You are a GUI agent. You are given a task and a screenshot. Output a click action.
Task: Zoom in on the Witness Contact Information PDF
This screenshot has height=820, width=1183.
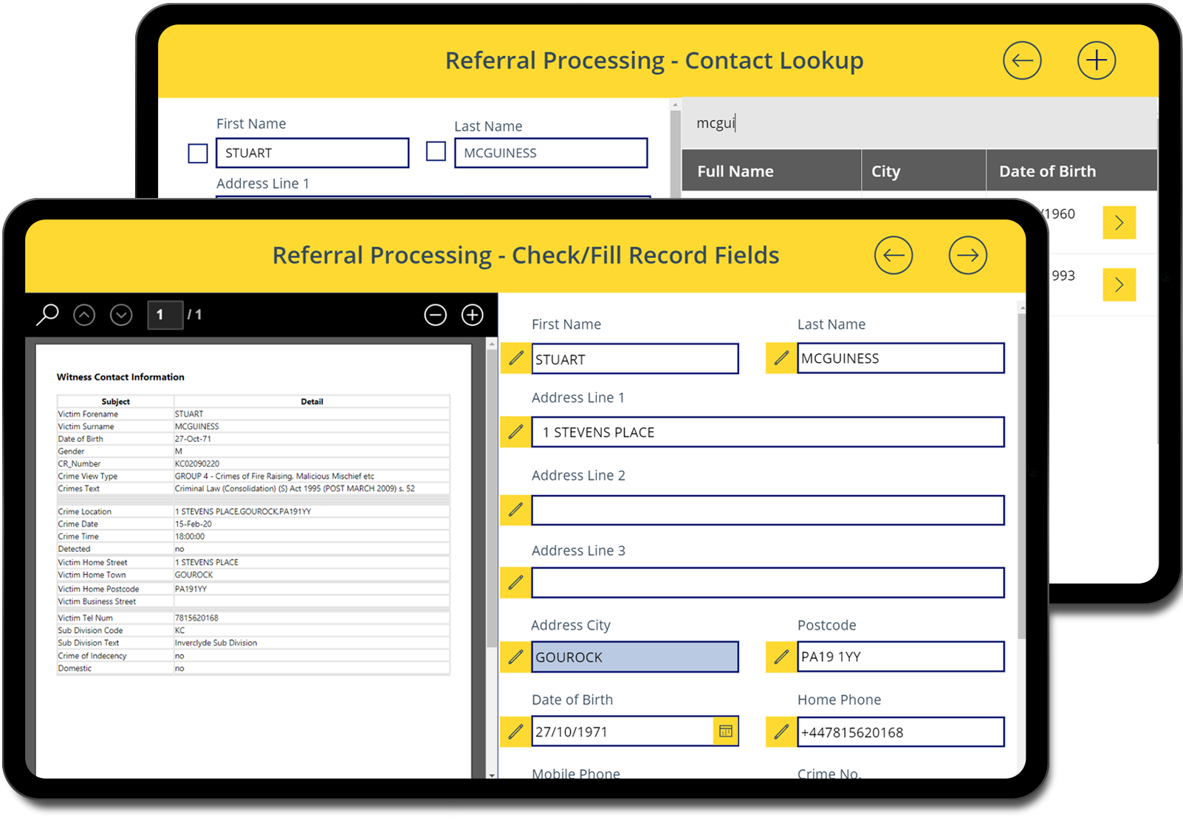point(472,315)
